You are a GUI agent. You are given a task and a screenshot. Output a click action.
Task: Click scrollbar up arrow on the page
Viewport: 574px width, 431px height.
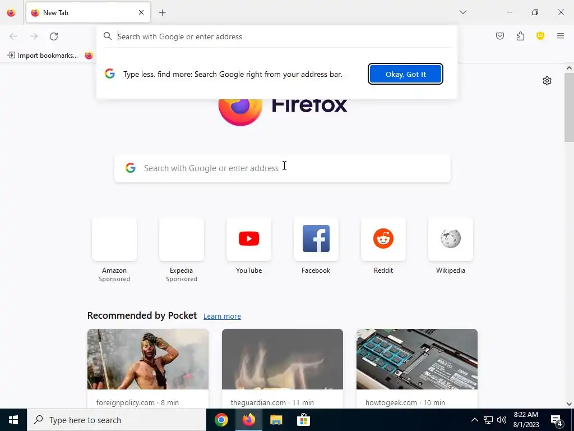pyautogui.click(x=569, y=68)
